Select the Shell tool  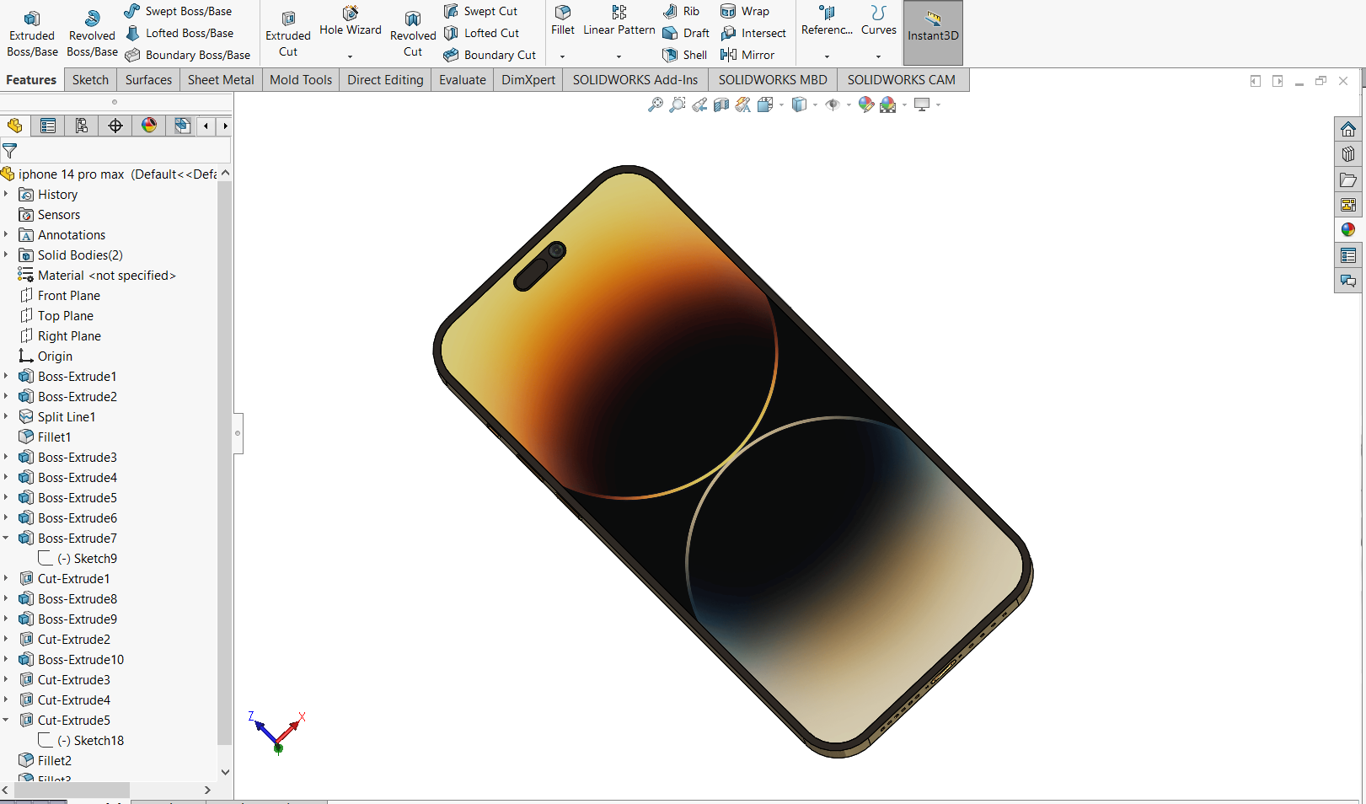(685, 55)
